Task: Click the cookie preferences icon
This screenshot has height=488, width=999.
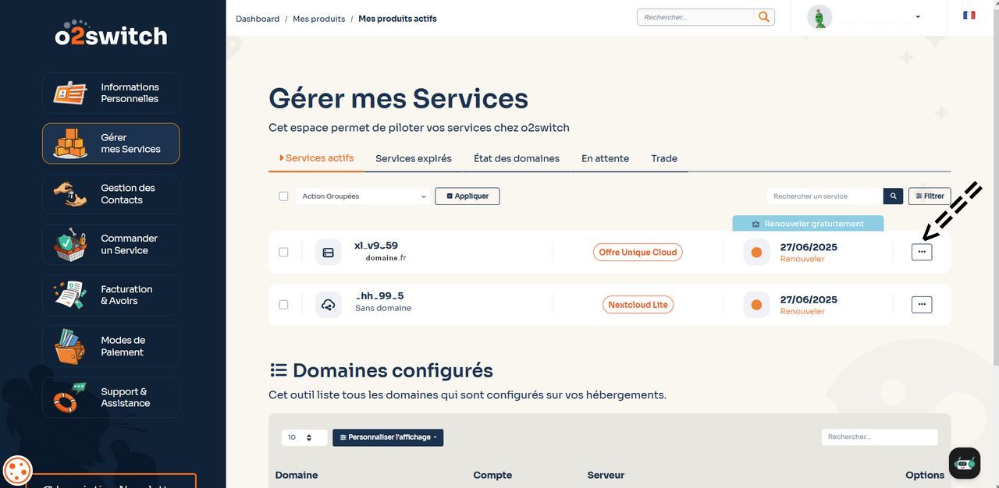Action: pos(17,471)
